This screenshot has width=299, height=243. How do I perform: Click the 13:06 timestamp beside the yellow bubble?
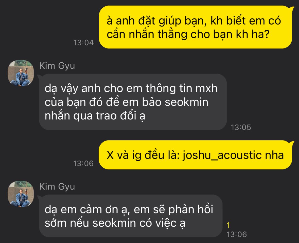83,163
